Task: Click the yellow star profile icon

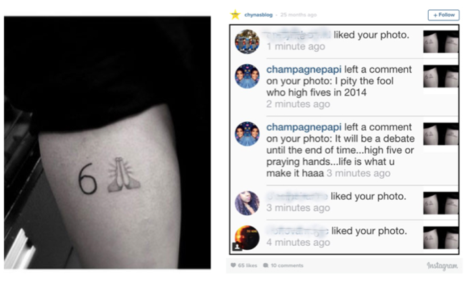Action: pos(235,15)
